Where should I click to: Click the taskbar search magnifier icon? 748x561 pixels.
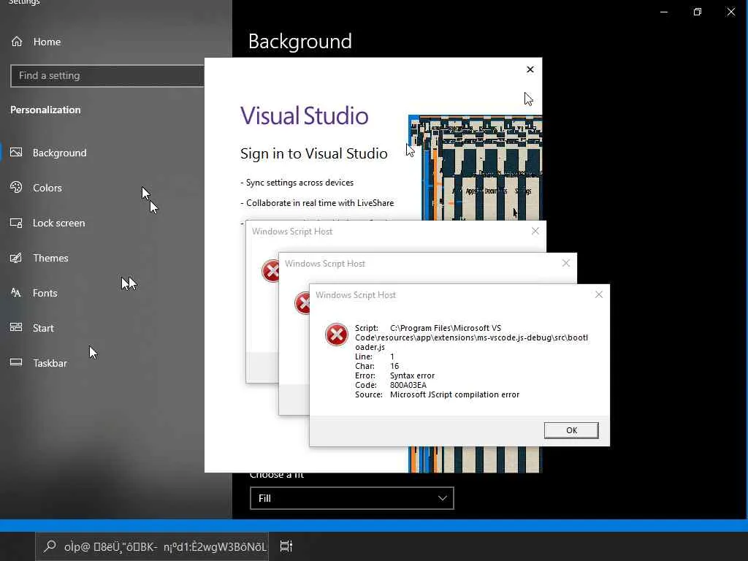click(50, 546)
